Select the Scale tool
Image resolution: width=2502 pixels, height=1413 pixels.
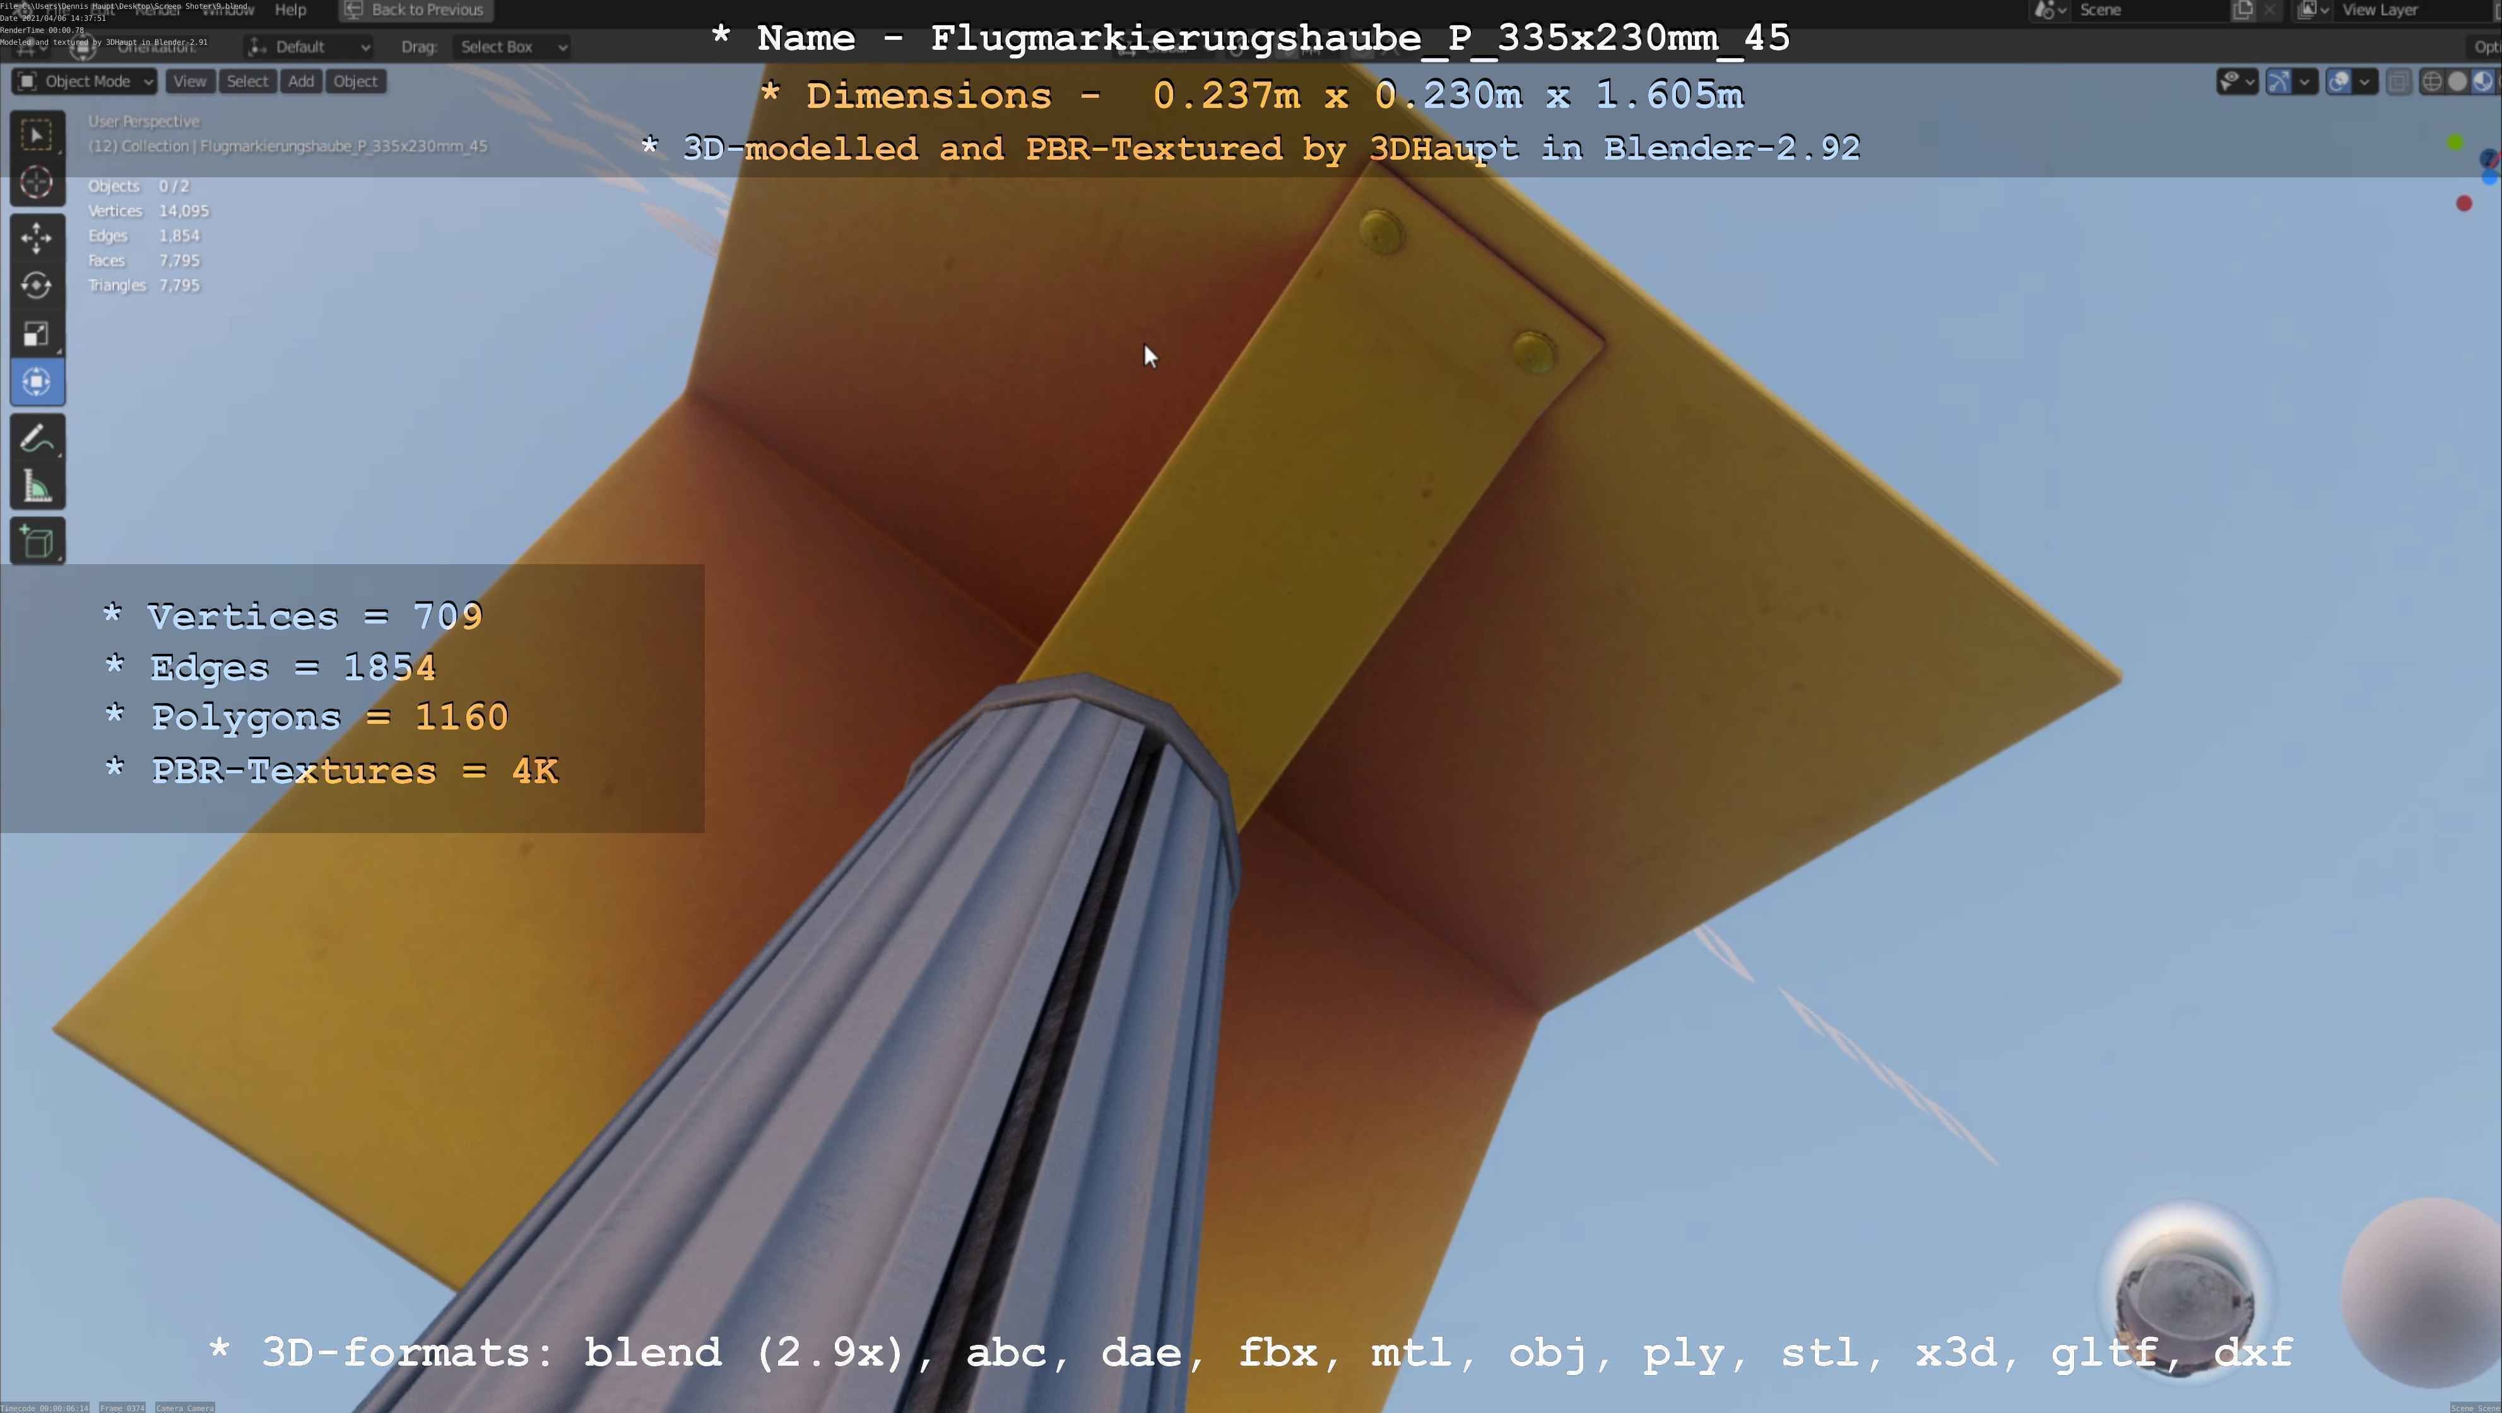[x=37, y=334]
